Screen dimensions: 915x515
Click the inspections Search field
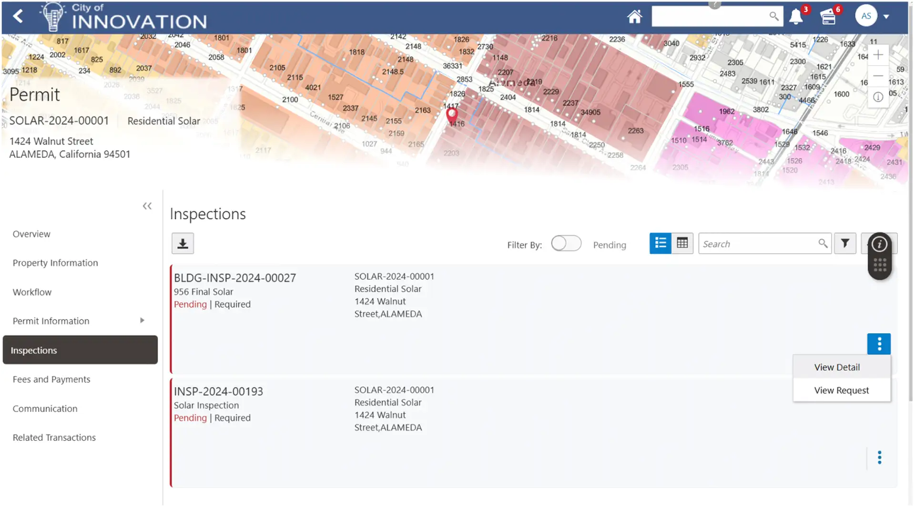point(758,244)
